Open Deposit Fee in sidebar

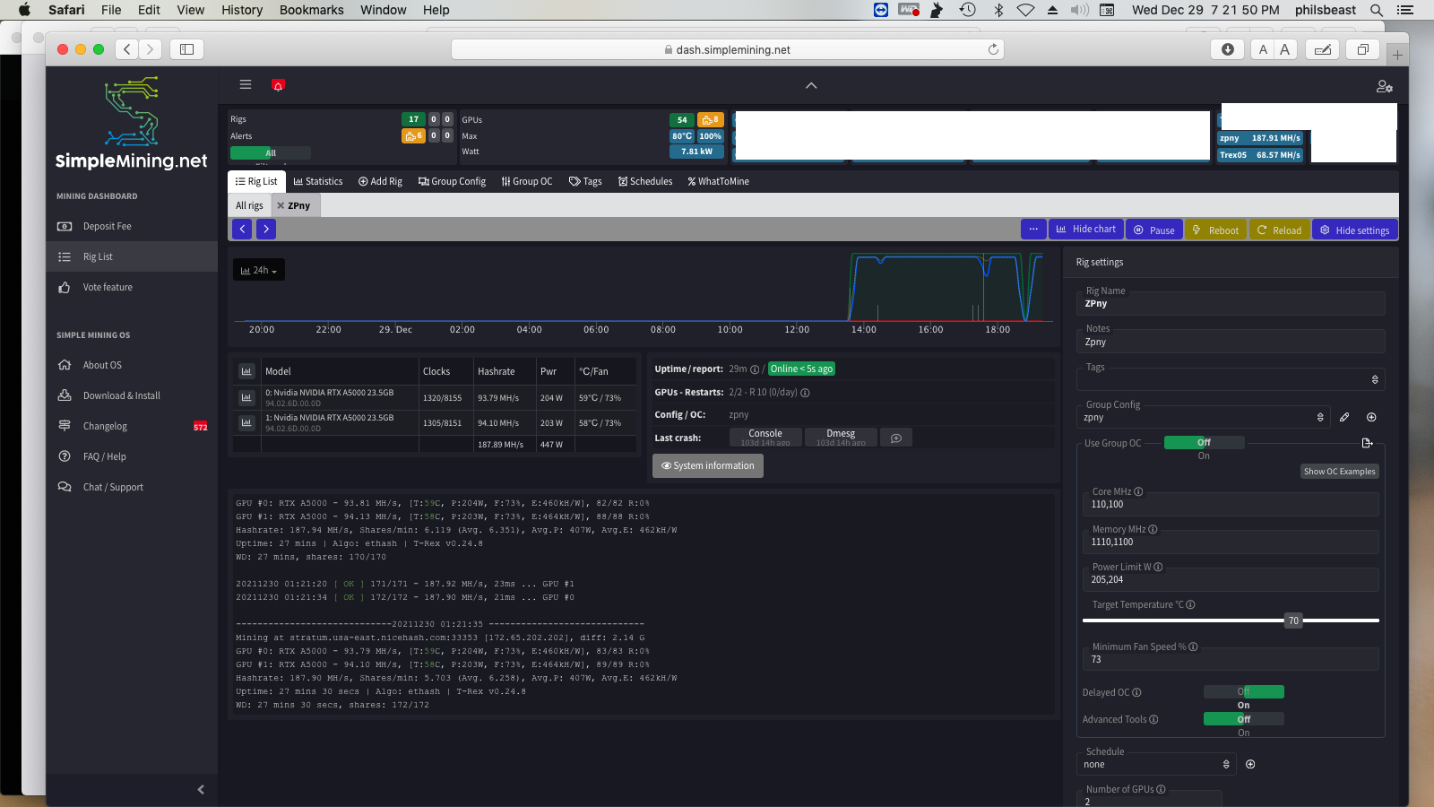pyautogui.click(x=132, y=226)
